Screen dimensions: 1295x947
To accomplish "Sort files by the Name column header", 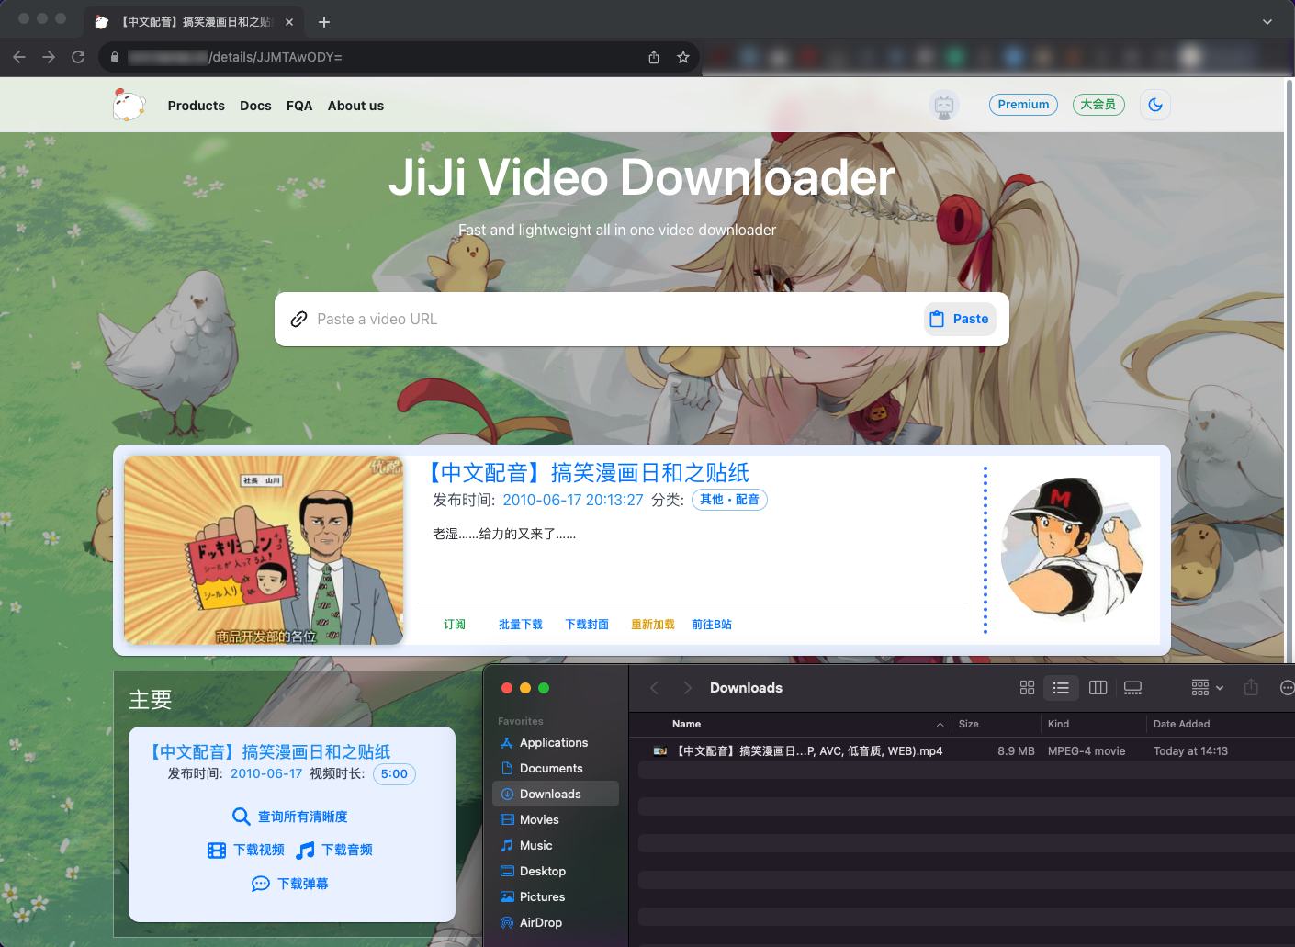I will [x=686, y=724].
